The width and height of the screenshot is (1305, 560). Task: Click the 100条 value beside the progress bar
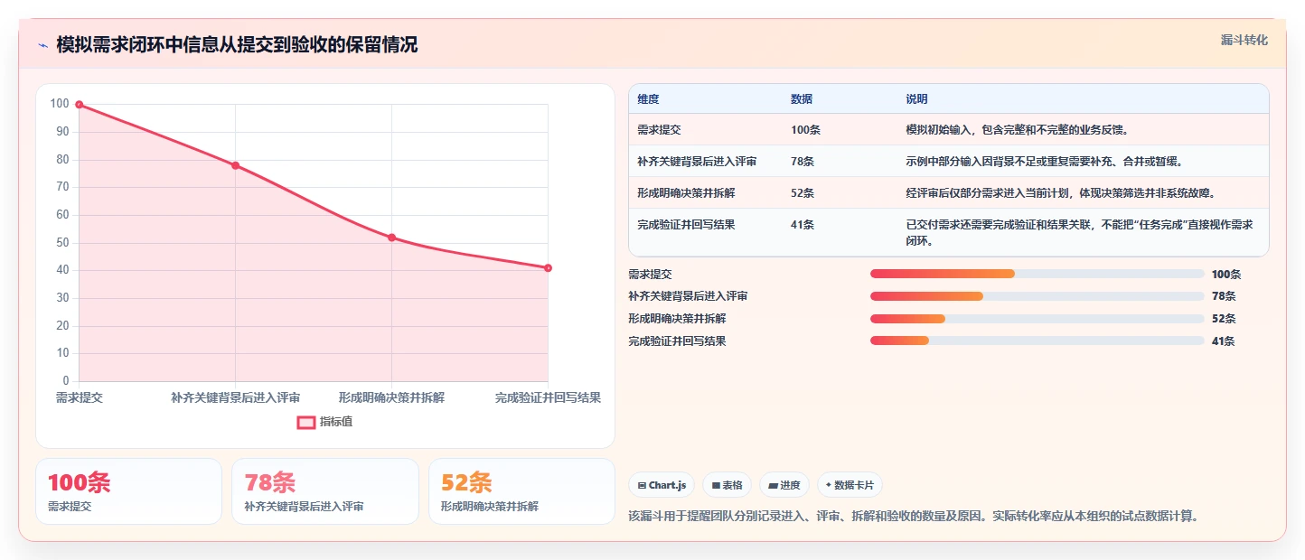(x=1226, y=274)
